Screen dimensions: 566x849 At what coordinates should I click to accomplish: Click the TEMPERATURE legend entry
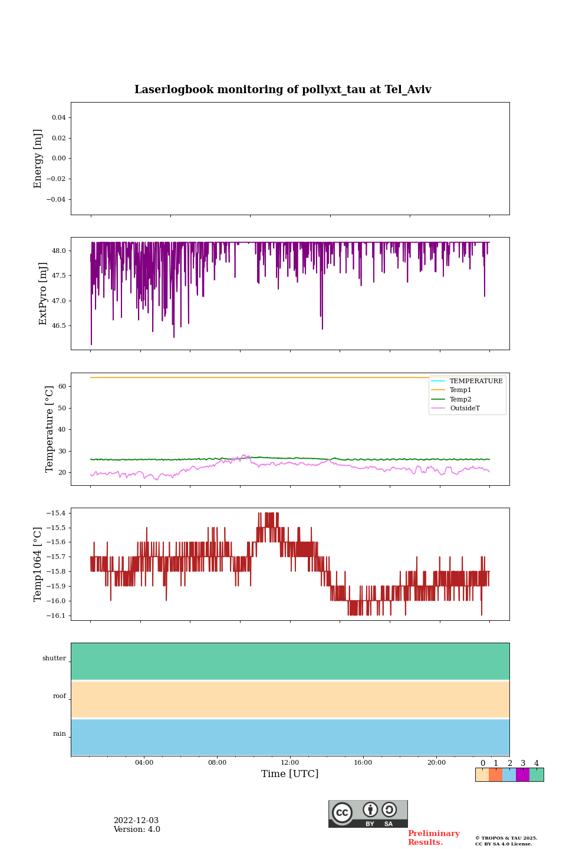(467, 381)
